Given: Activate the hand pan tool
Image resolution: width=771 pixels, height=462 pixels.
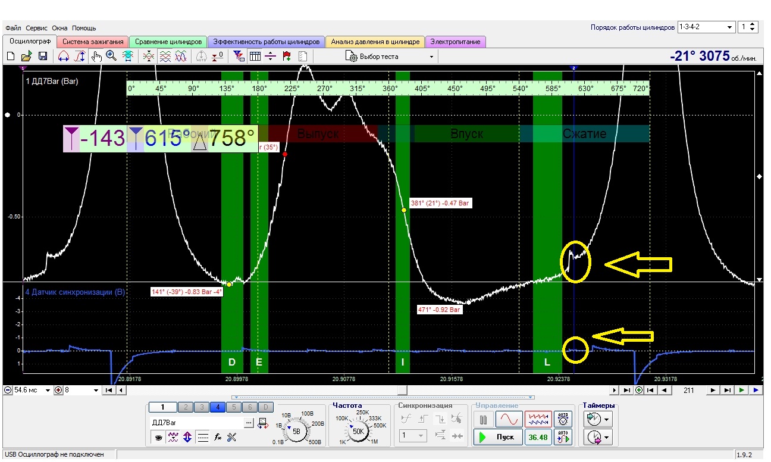Looking at the screenshot, I should [x=96, y=57].
